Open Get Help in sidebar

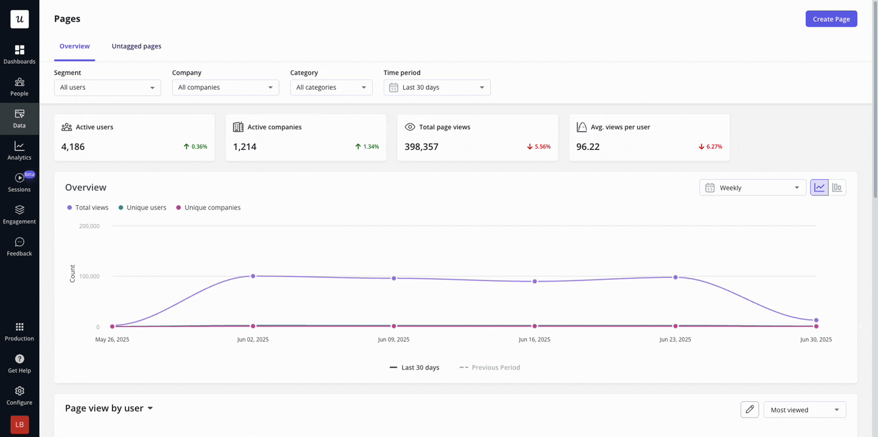(19, 363)
